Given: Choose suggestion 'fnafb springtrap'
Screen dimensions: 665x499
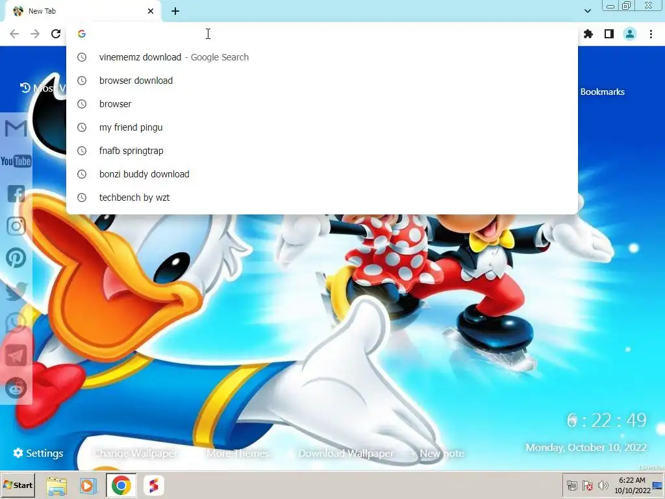Looking at the screenshot, I should [x=322, y=151].
